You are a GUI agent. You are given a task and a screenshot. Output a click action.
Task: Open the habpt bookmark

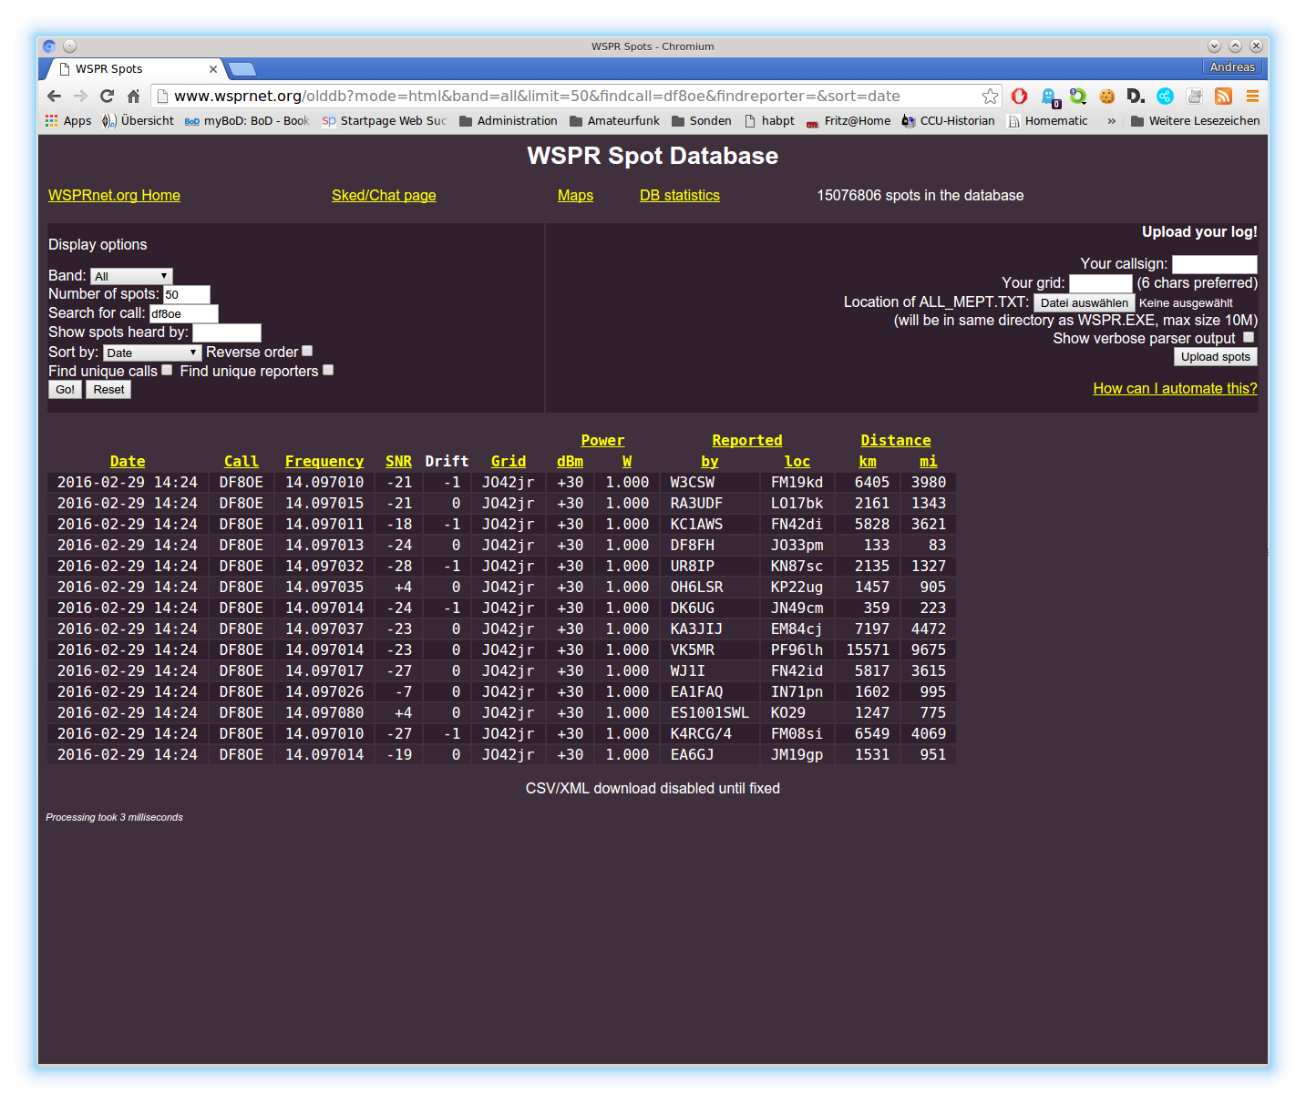770,121
